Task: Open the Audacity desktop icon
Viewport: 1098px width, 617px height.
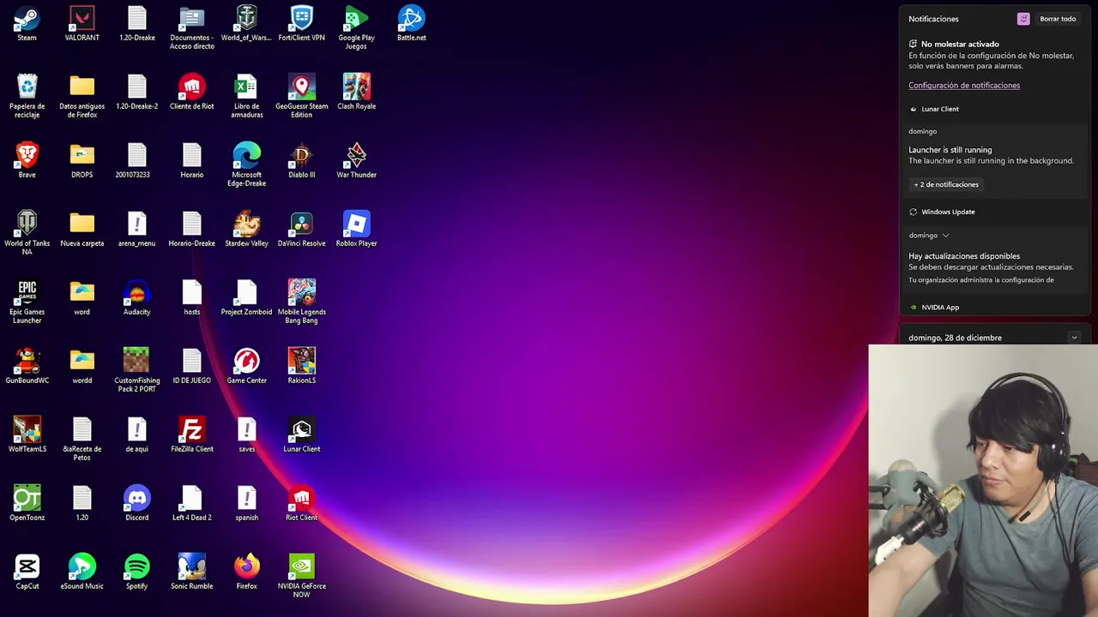Action: coord(136,298)
